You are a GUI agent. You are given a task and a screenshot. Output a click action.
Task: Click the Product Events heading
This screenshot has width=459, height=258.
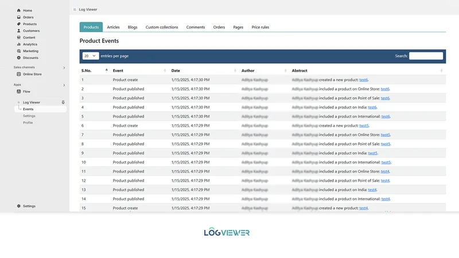click(x=99, y=41)
